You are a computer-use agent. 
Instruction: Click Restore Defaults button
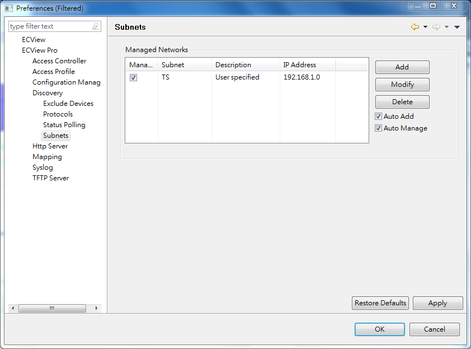(x=380, y=303)
